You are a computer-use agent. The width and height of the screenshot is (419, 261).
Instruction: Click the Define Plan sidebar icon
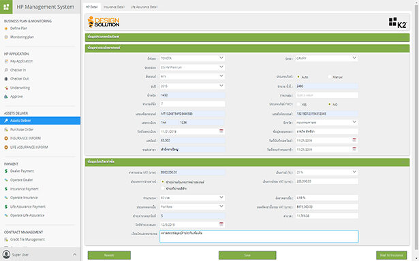[x=6, y=29]
